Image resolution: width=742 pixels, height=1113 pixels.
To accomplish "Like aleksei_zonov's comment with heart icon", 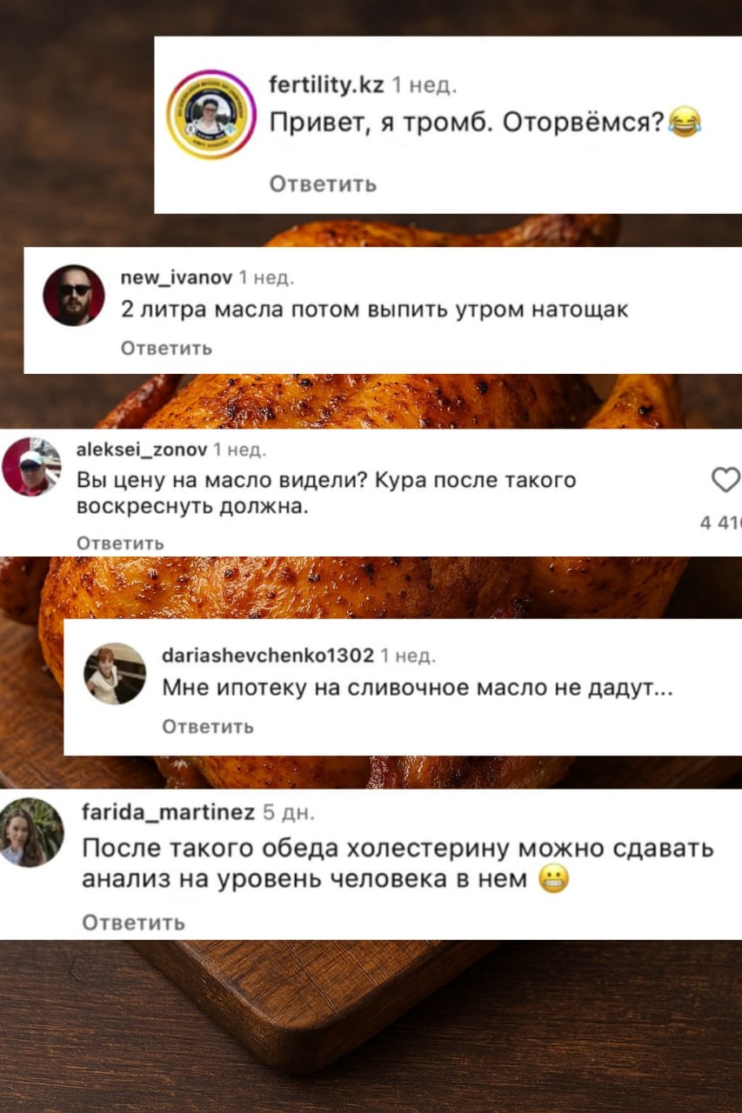I will pos(725,479).
